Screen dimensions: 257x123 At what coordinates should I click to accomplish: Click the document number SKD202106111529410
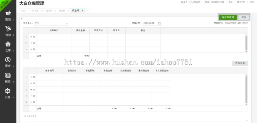pyautogui.click(x=236, y=23)
